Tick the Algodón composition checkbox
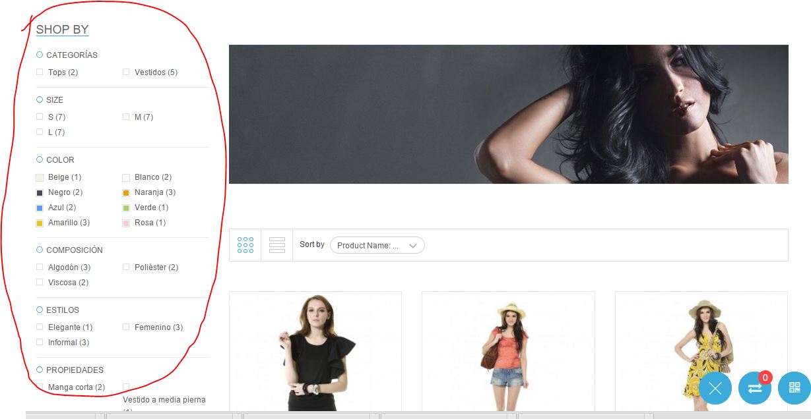Image resolution: width=811 pixels, height=419 pixels. 40,267
